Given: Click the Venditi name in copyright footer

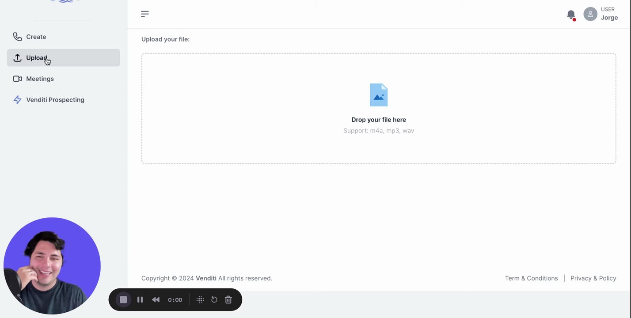Looking at the screenshot, I should point(206,278).
